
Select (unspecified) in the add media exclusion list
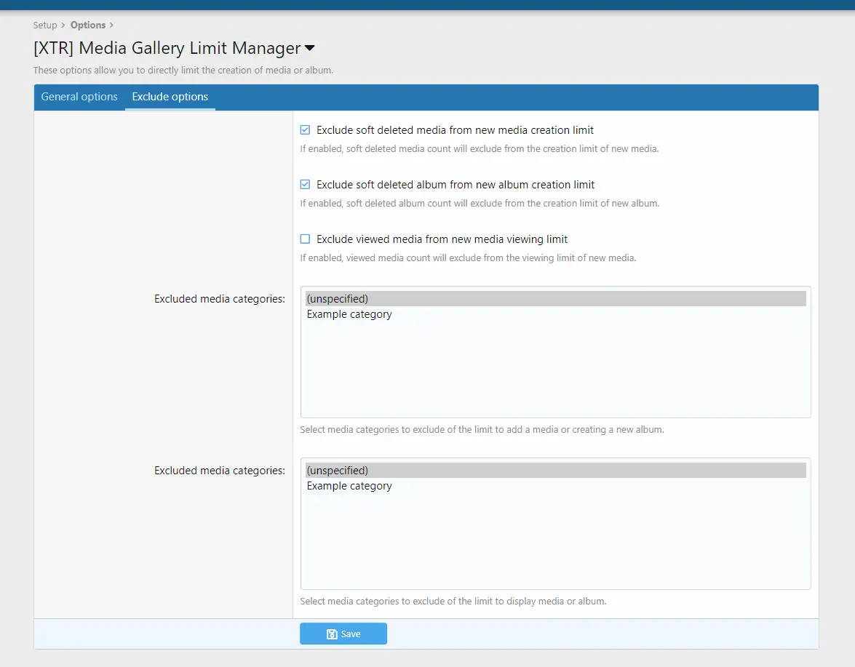556,299
